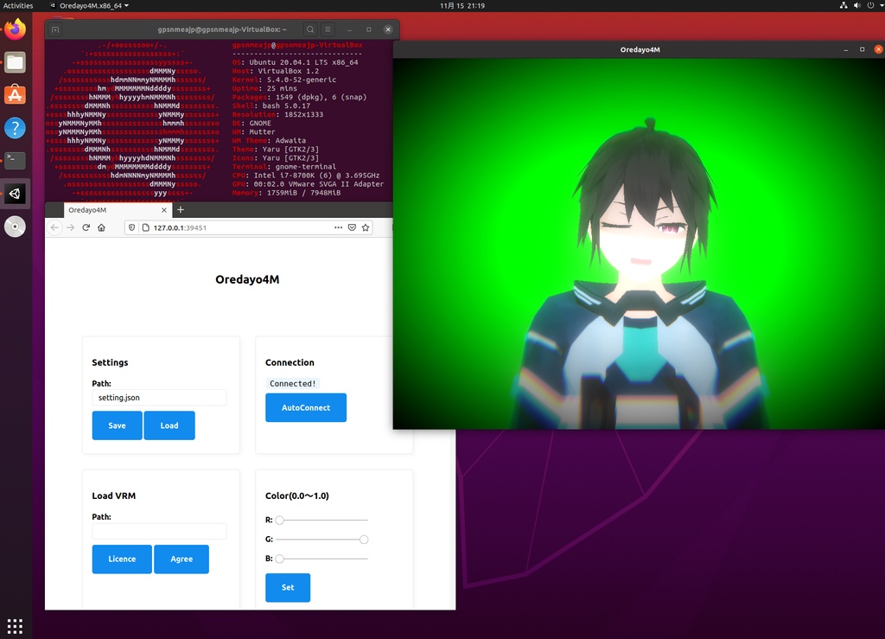Open Firefox's page actions ellipsis menu
This screenshot has width=885, height=639.
click(338, 227)
